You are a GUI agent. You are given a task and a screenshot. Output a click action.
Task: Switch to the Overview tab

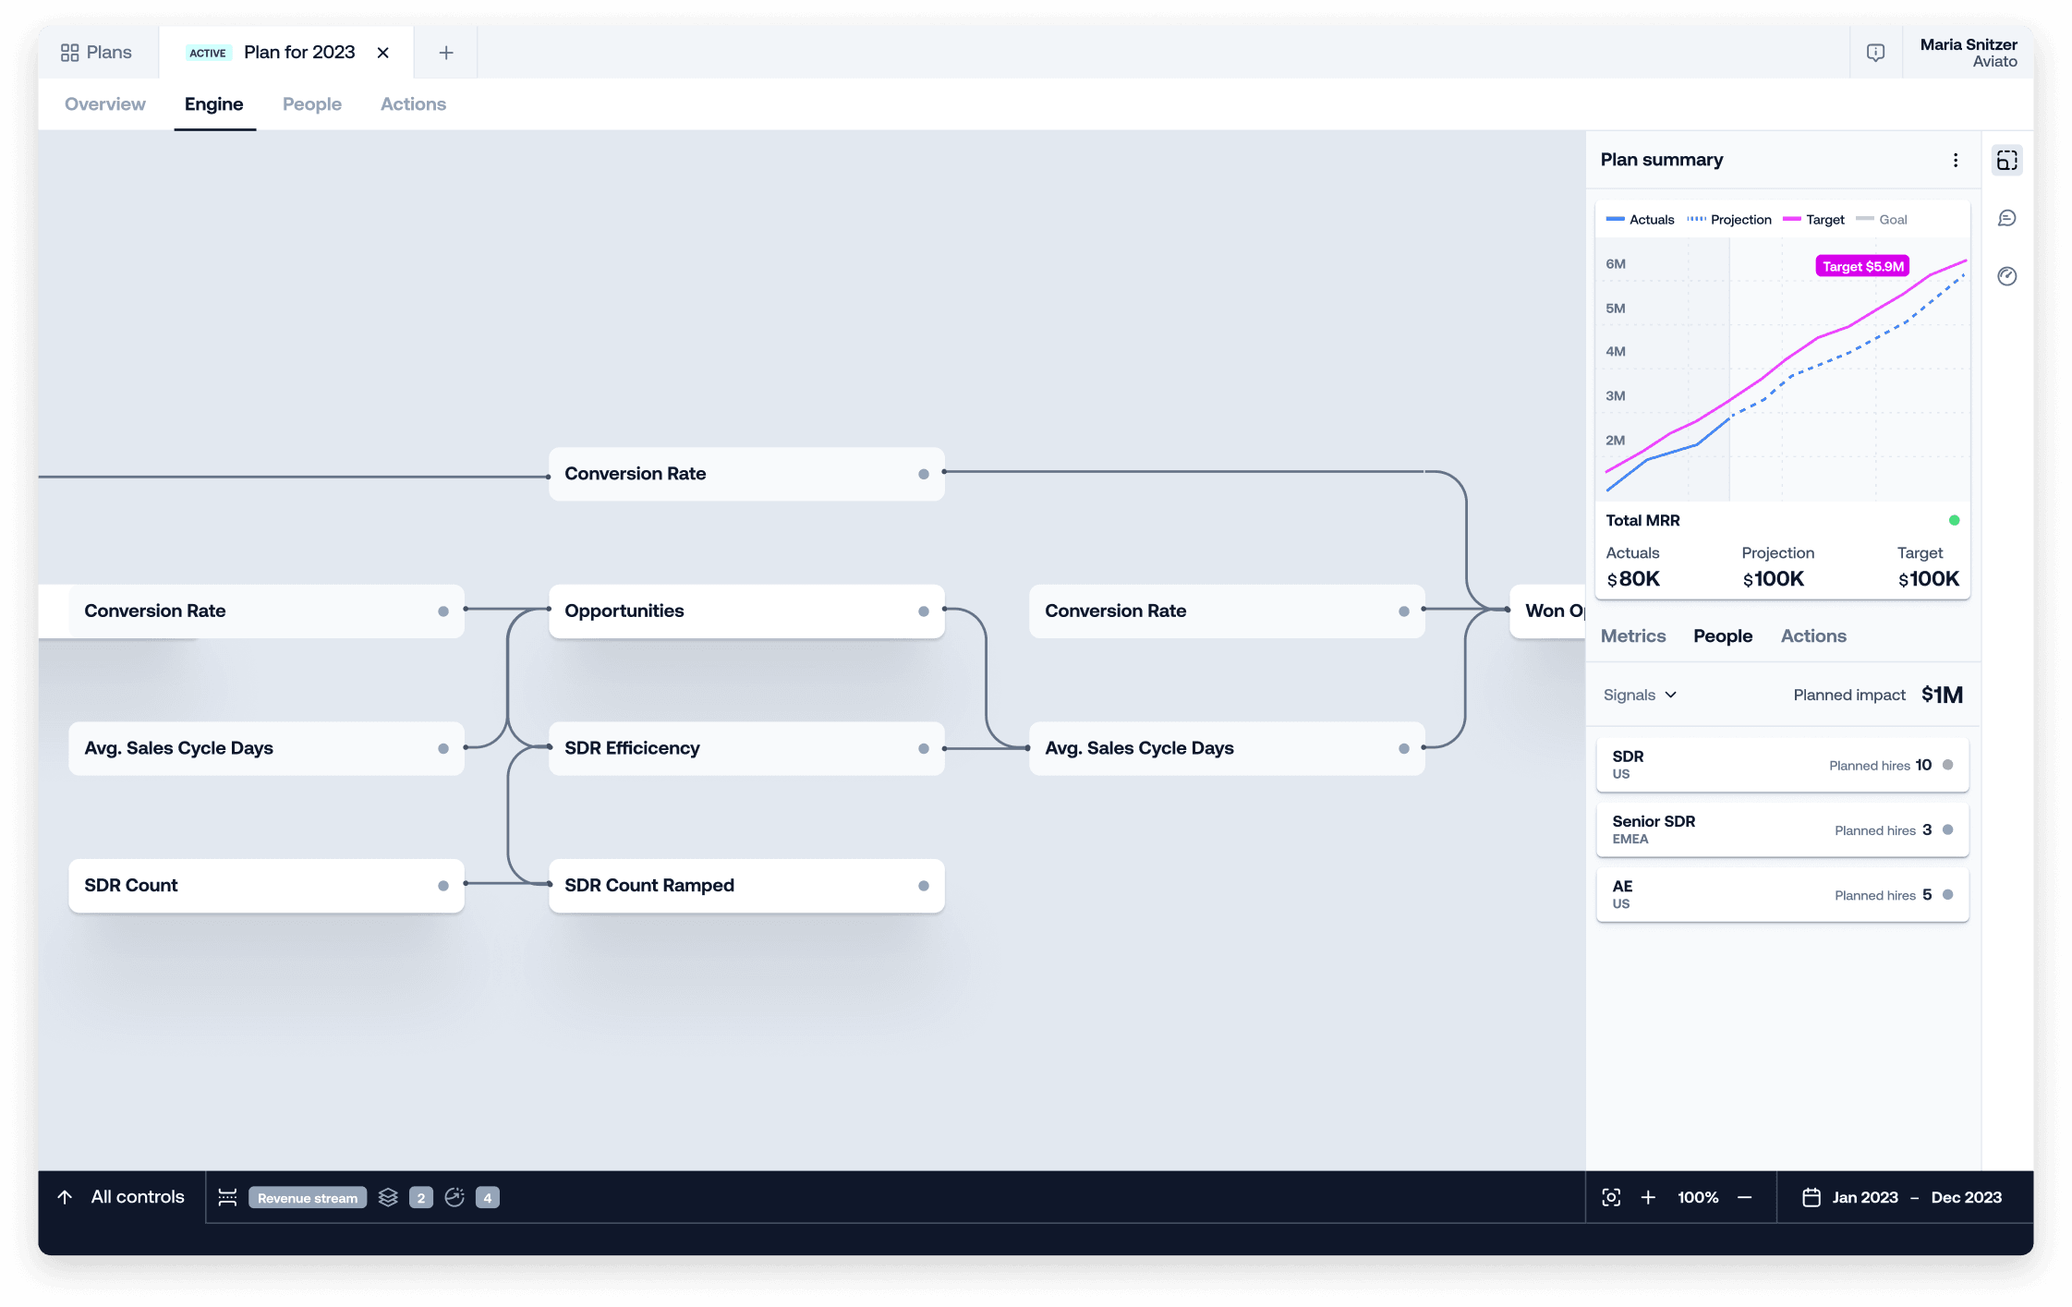pyautogui.click(x=105, y=104)
